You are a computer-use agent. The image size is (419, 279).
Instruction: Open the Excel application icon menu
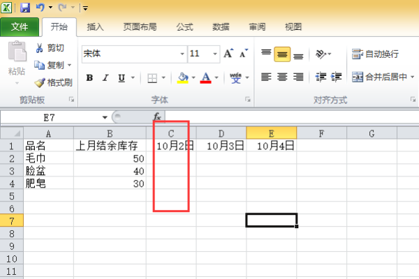tap(6, 7)
